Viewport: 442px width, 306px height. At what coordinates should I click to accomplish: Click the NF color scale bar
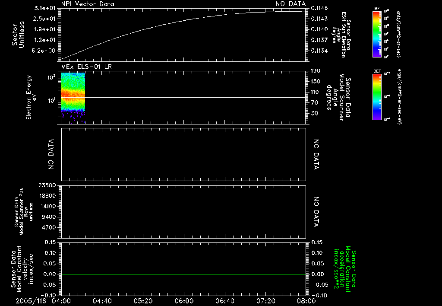pyautogui.click(x=377, y=34)
